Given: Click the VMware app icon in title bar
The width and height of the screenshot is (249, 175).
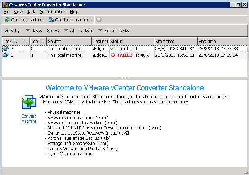Looking at the screenshot, I should pos(5,5).
